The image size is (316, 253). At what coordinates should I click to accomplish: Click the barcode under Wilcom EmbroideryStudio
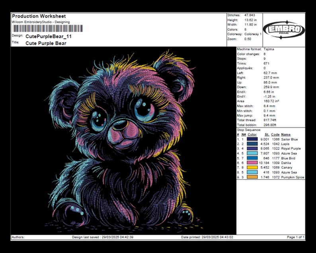(x=48, y=28)
